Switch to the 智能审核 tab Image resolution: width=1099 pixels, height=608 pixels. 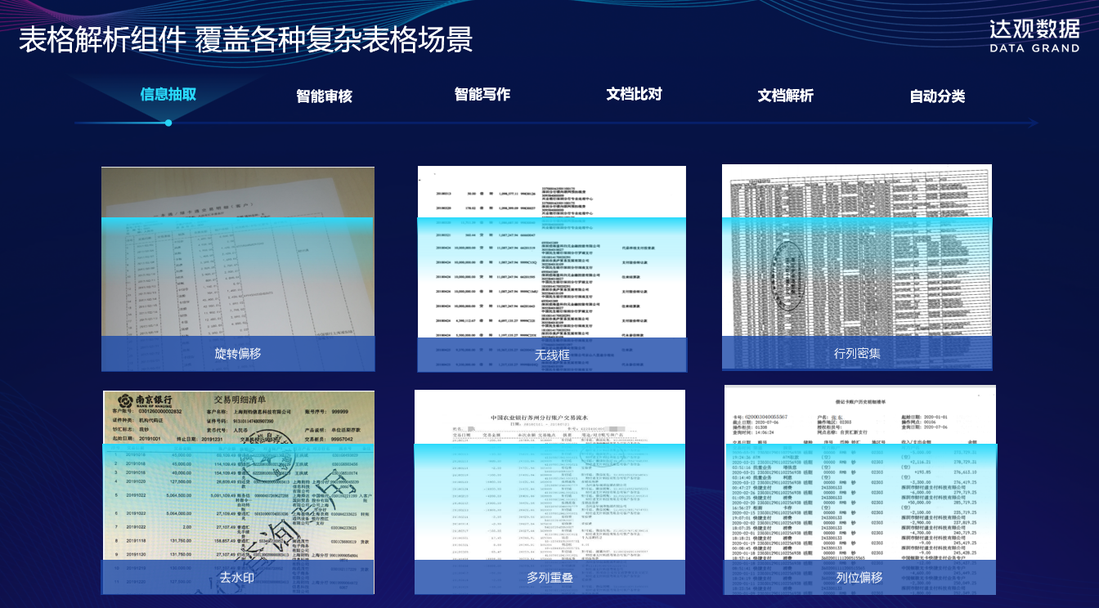[x=324, y=96]
